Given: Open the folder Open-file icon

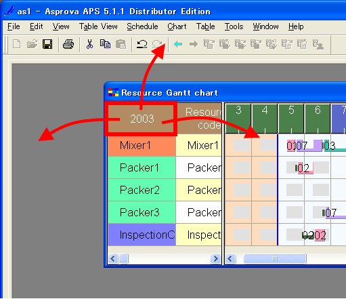Looking at the screenshot, I should 32,44.
